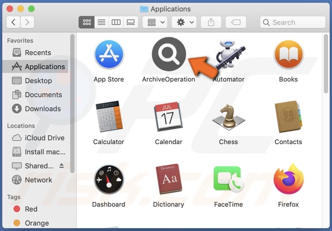This screenshot has width=332, height=231.
Task: Open the Dictionary app icon
Action: click(x=169, y=179)
